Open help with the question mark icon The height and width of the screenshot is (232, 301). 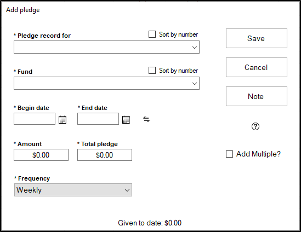point(255,126)
